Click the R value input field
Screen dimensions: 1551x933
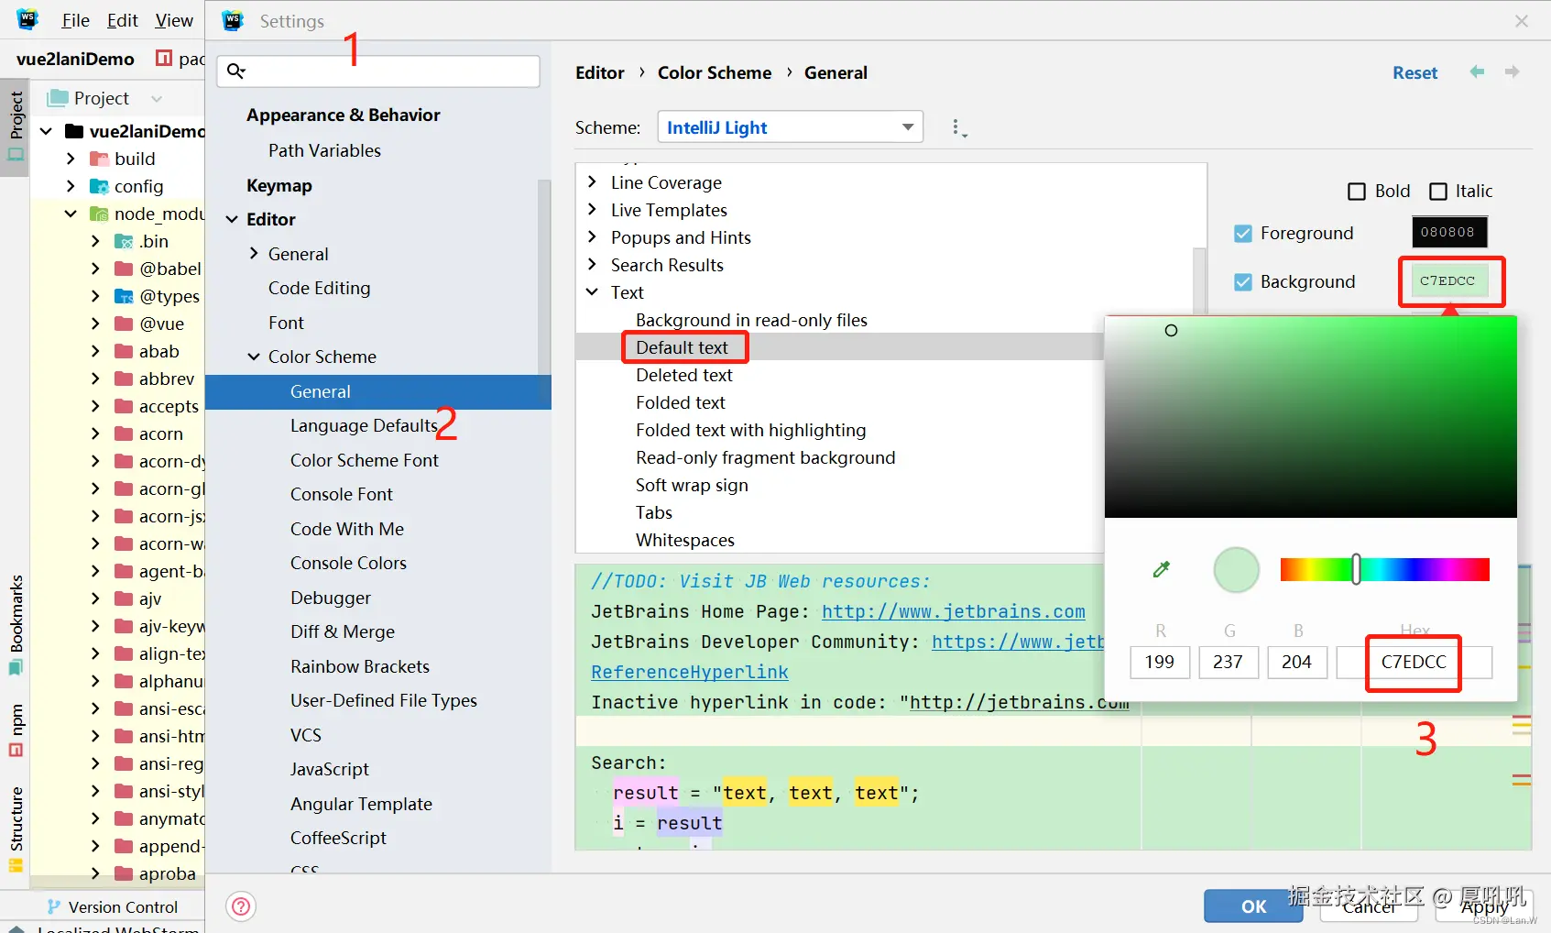1160,662
